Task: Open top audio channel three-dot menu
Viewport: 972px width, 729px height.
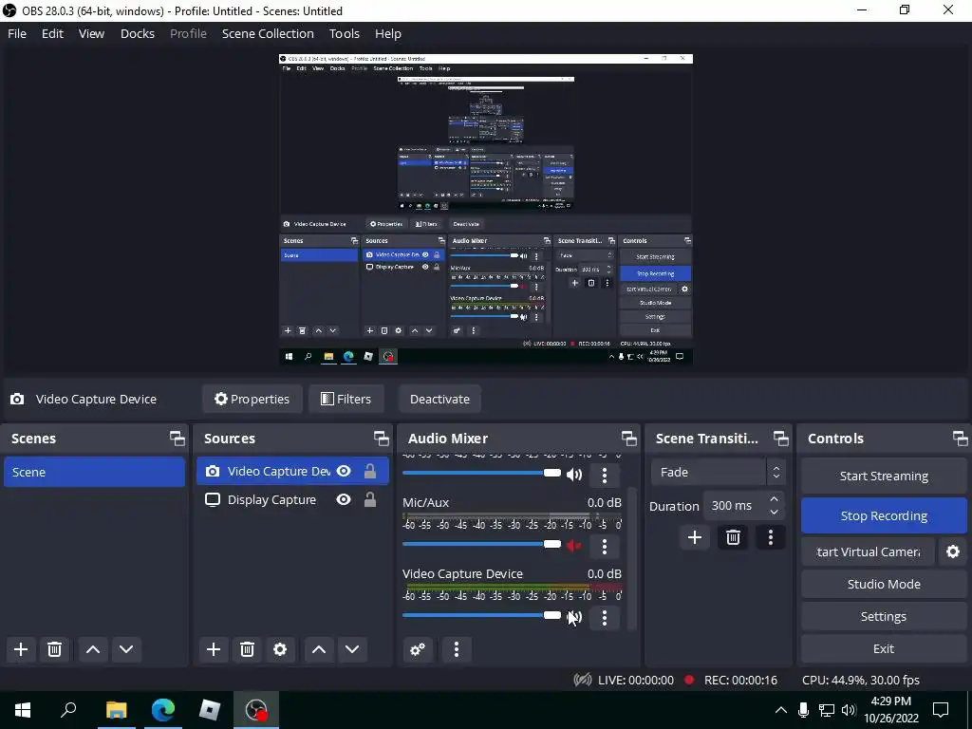Action: click(x=605, y=475)
